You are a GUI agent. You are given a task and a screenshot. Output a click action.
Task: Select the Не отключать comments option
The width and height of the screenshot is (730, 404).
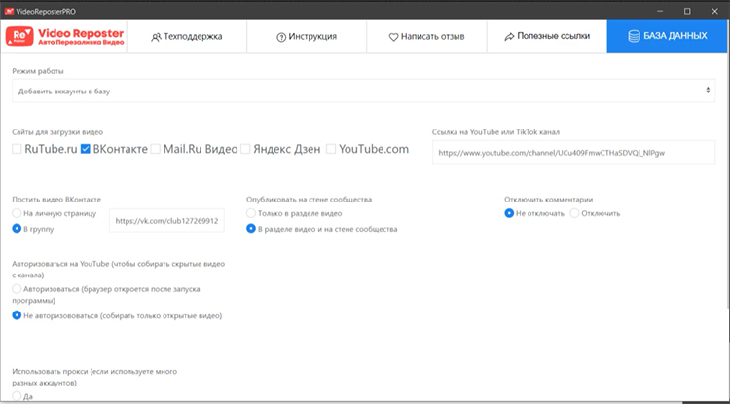pos(509,213)
